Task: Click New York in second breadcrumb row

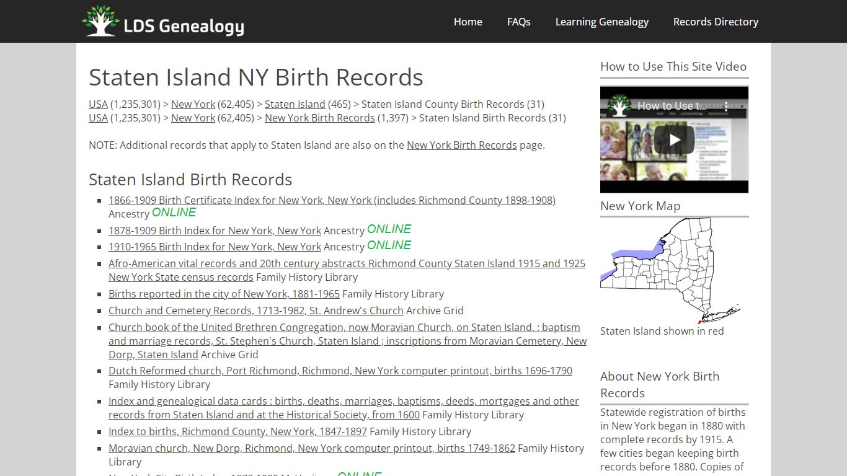Action: (193, 118)
